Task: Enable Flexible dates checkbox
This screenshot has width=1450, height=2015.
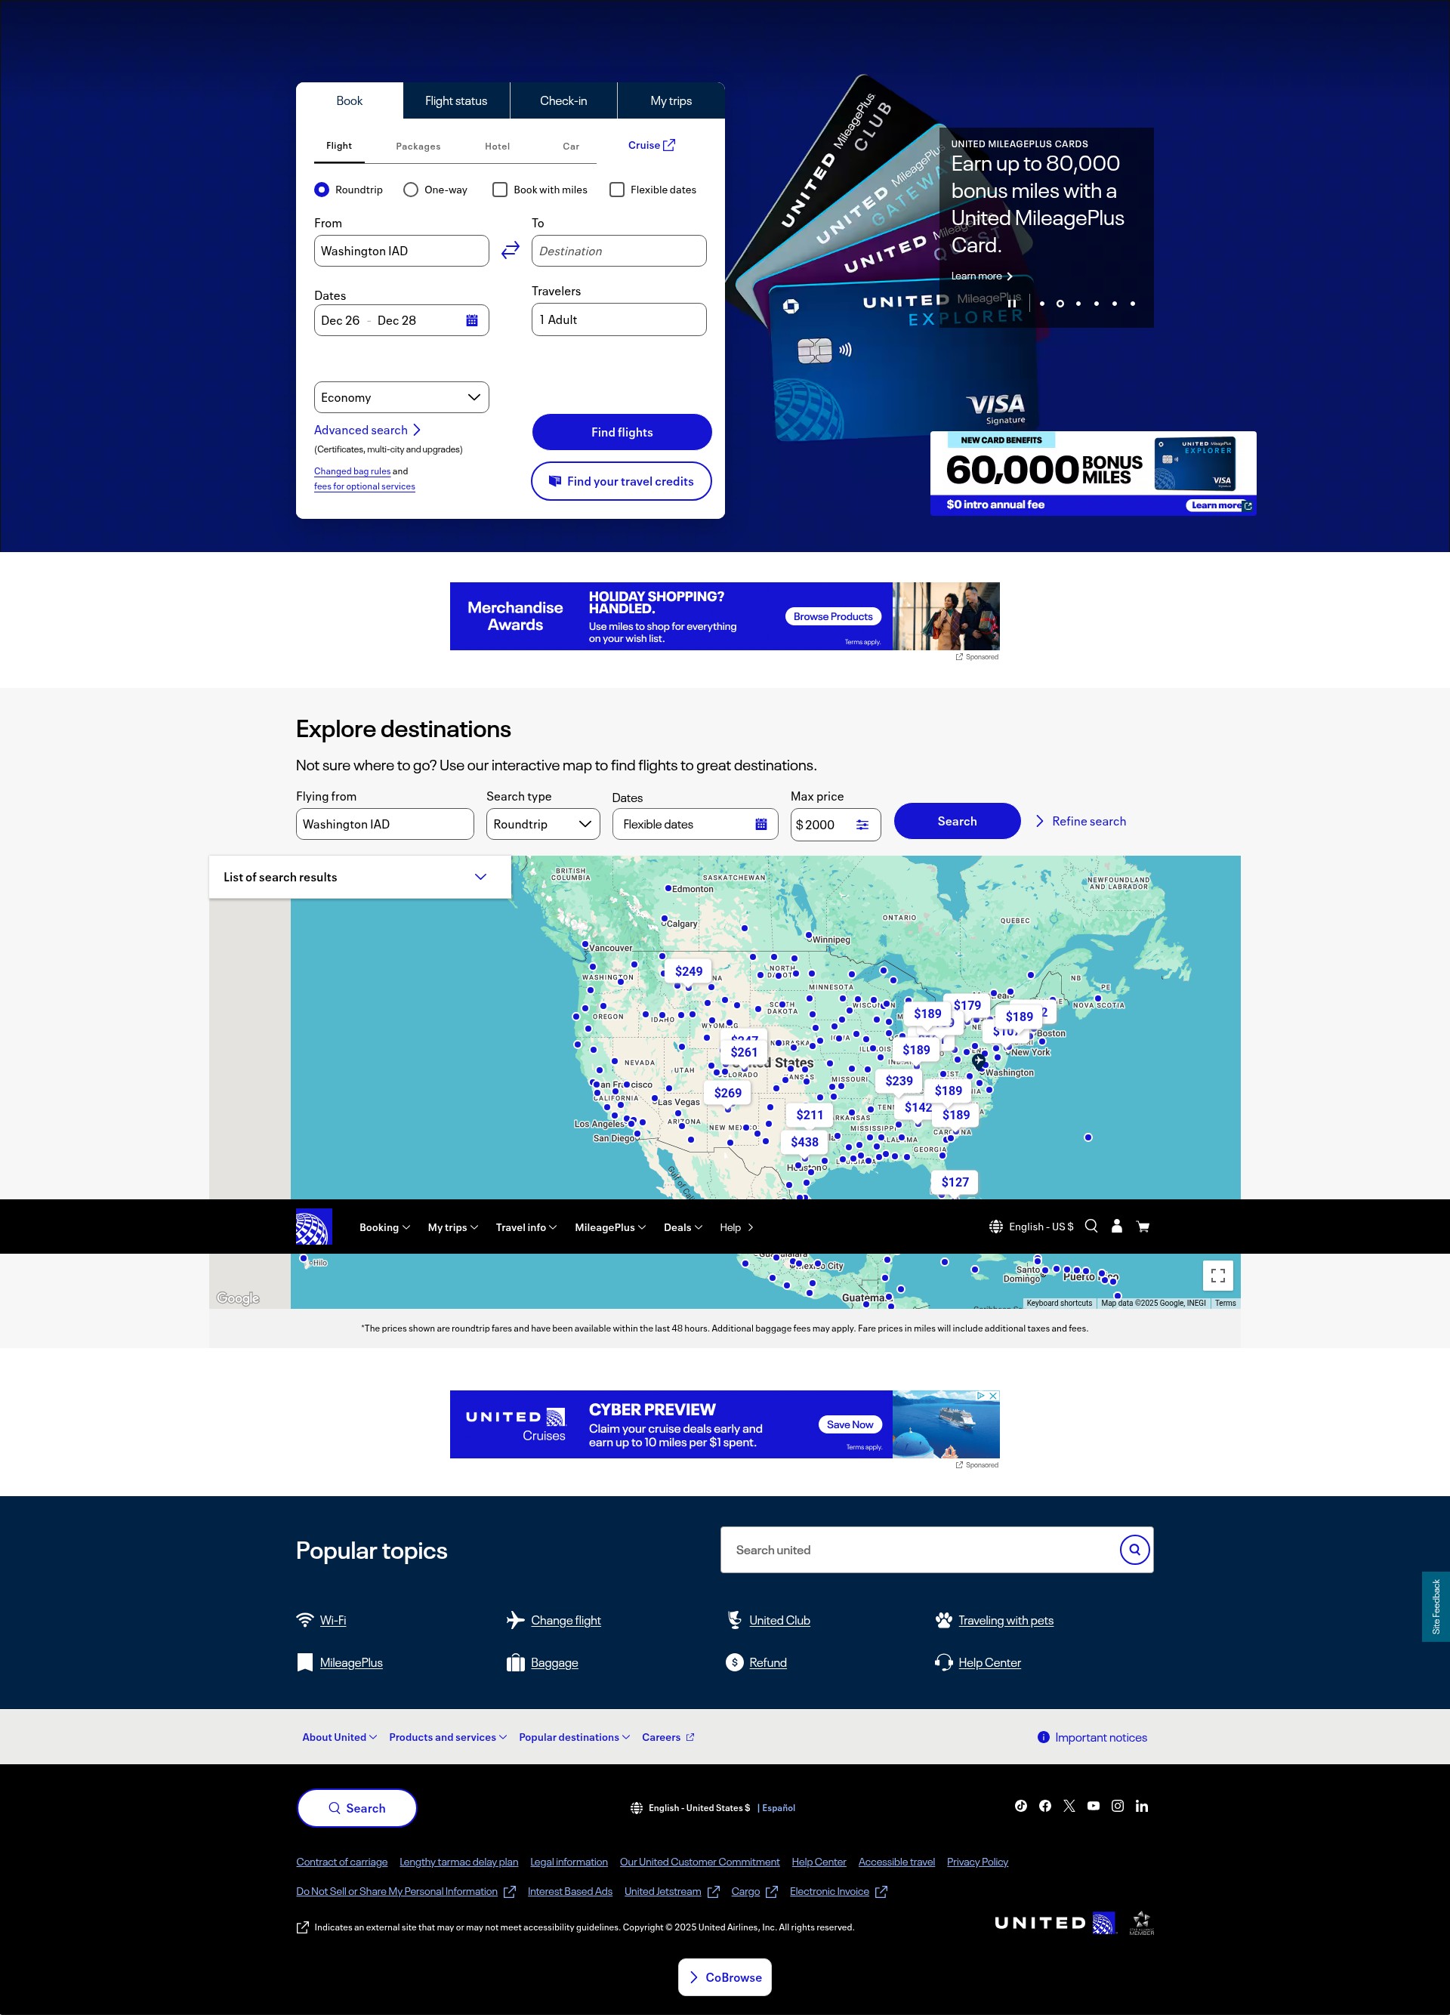Action: (616, 190)
